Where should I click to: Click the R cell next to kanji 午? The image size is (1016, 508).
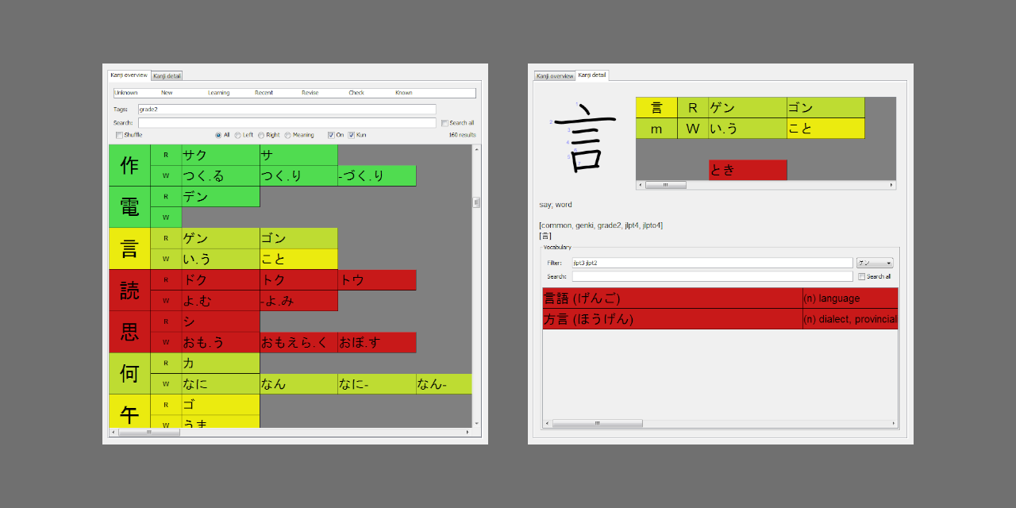click(166, 404)
